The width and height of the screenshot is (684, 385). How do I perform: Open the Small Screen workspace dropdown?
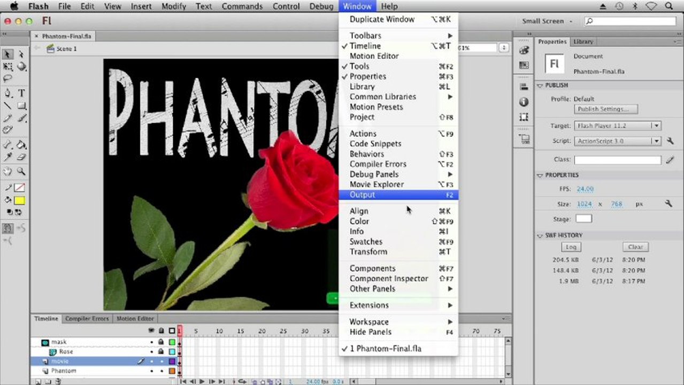pyautogui.click(x=547, y=21)
